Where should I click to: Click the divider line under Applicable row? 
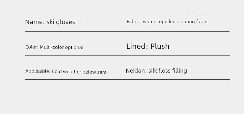point(128,79)
